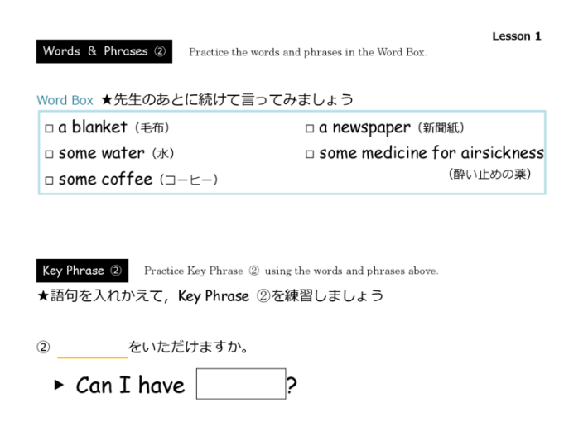Click the blue "Word Box" title
The image size is (588, 441).
coord(65,100)
